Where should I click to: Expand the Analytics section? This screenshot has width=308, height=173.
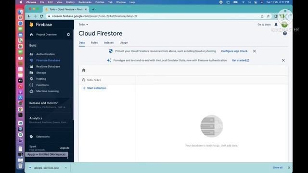tap(48, 120)
